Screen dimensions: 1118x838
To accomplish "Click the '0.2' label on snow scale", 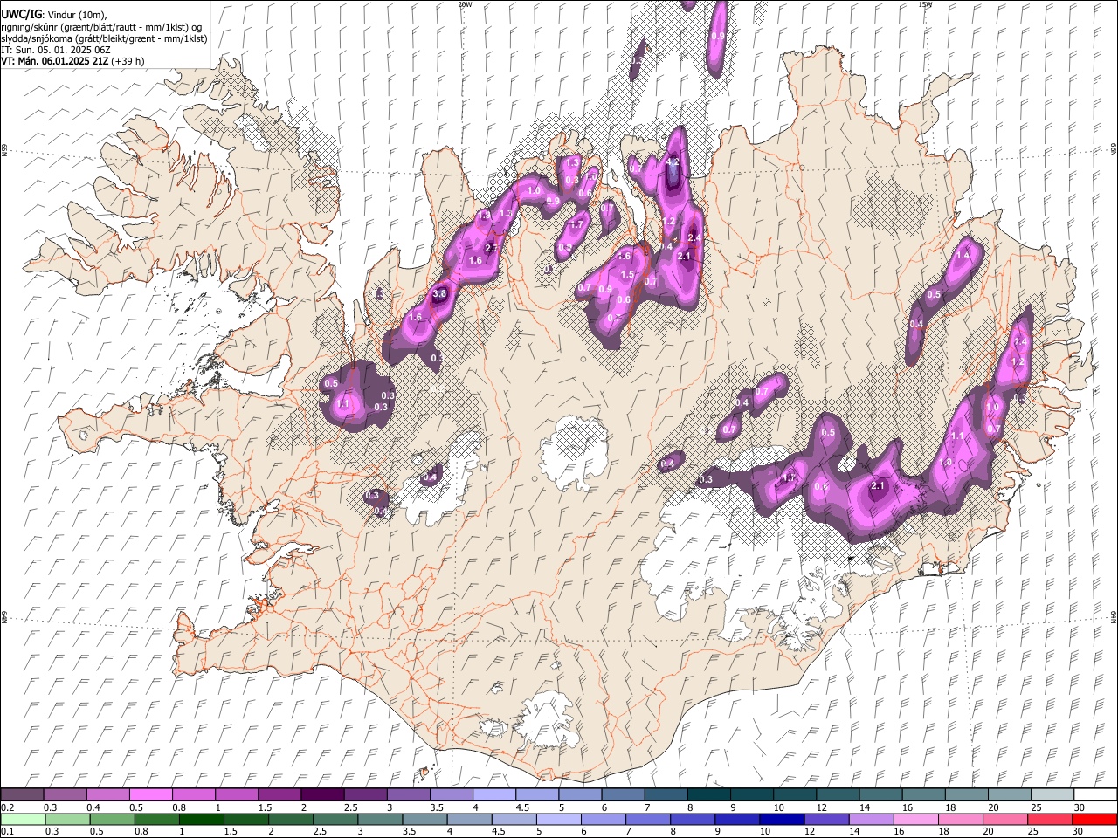I will click(7, 807).
